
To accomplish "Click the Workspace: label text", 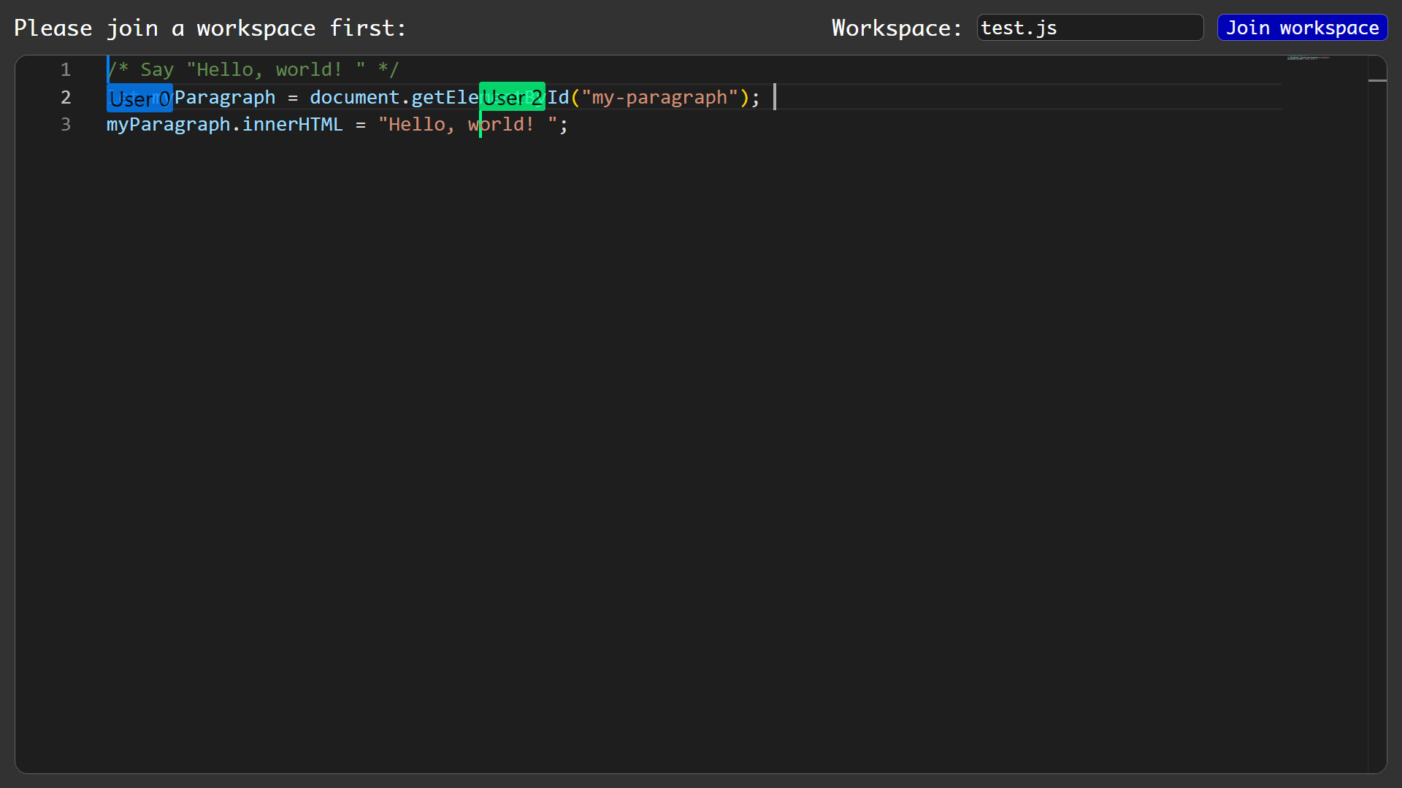I will (897, 28).
